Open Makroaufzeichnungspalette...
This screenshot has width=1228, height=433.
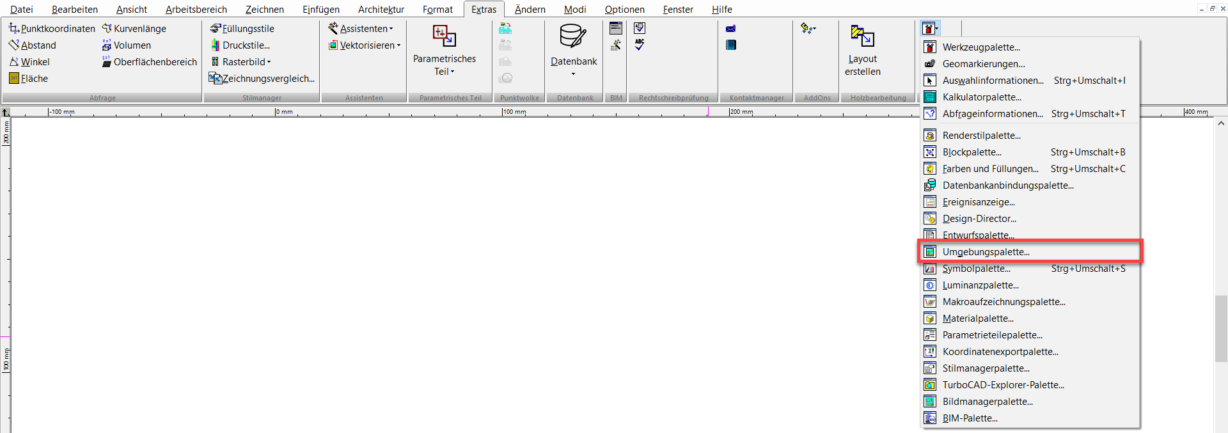tap(1030, 302)
